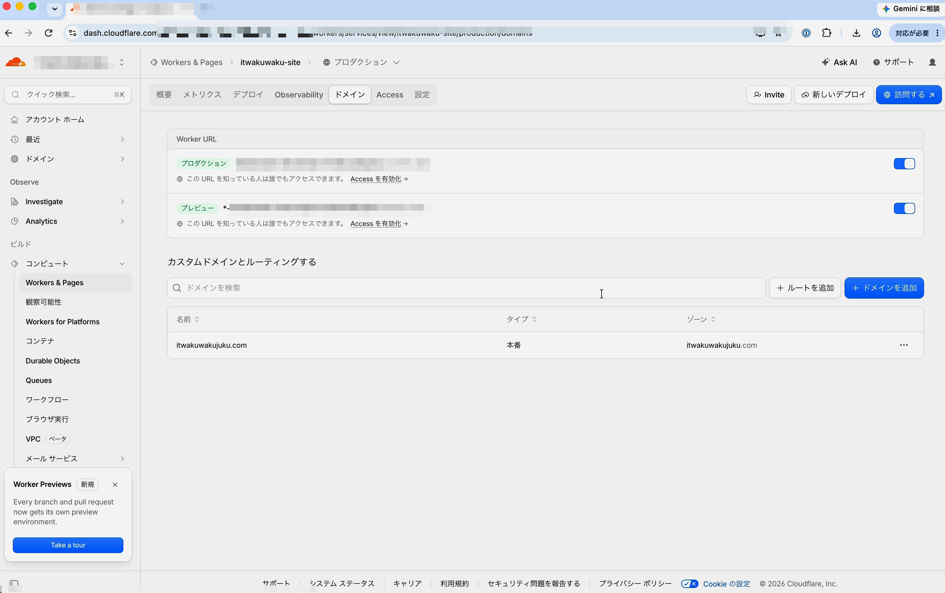Open the プロダクション environment dropdown

361,62
